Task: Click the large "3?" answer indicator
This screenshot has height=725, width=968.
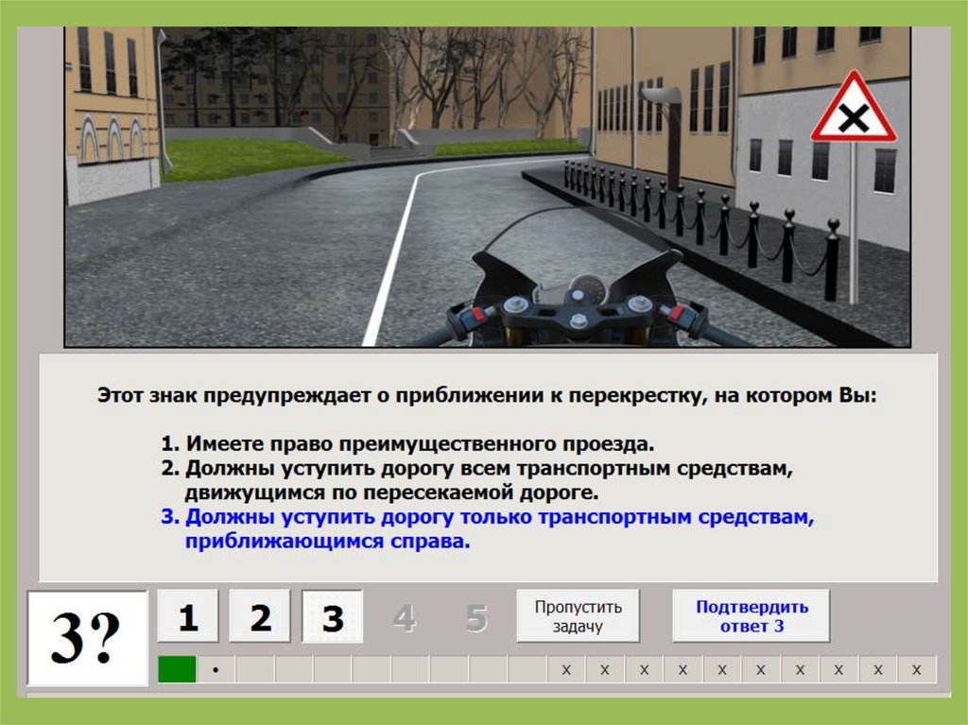Action: pos(87,637)
